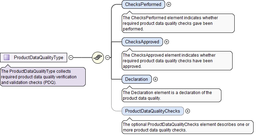Click the sequence compositor icon
This screenshot has height=135, width=256.
pos(98,57)
